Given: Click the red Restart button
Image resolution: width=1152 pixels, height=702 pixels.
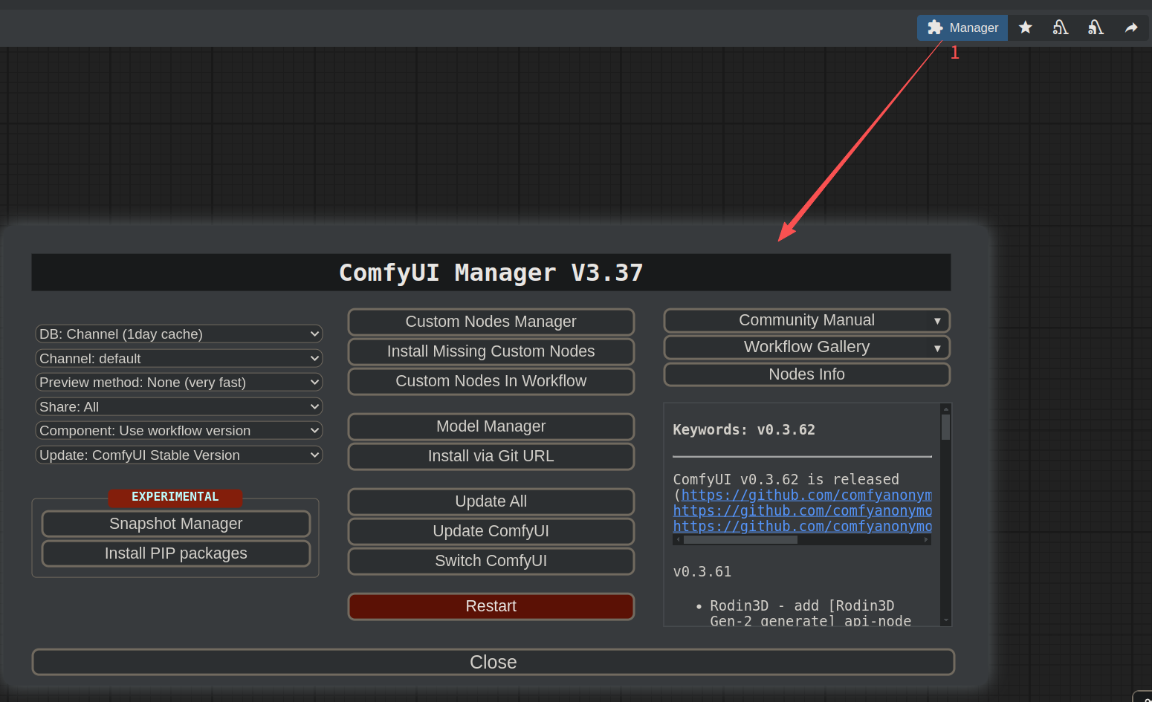Looking at the screenshot, I should (x=491, y=606).
